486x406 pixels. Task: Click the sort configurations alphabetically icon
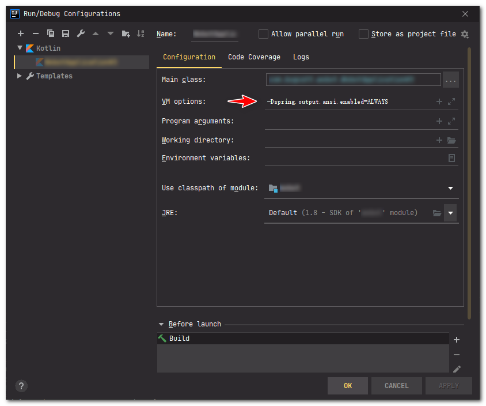coord(141,34)
